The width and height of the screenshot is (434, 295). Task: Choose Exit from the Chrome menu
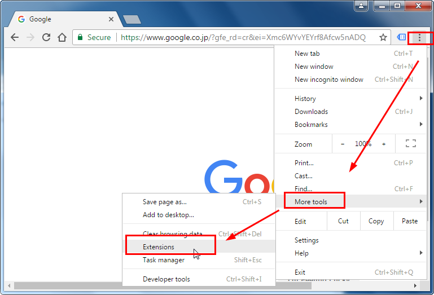(x=350, y=272)
